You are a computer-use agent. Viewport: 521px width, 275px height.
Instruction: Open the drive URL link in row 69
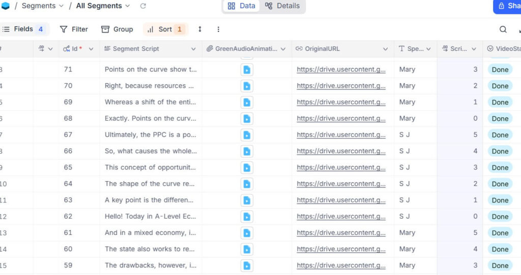click(x=341, y=102)
